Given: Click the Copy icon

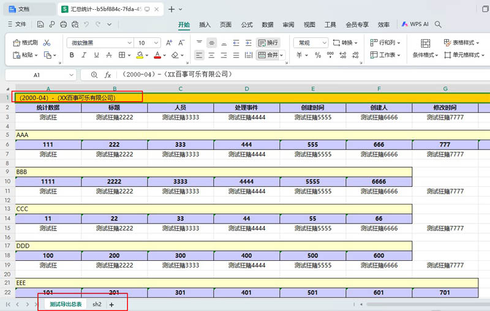Looking at the screenshot, I should (x=48, y=55).
